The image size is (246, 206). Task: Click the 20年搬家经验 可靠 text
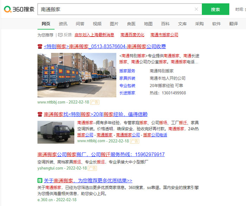tap(167, 86)
